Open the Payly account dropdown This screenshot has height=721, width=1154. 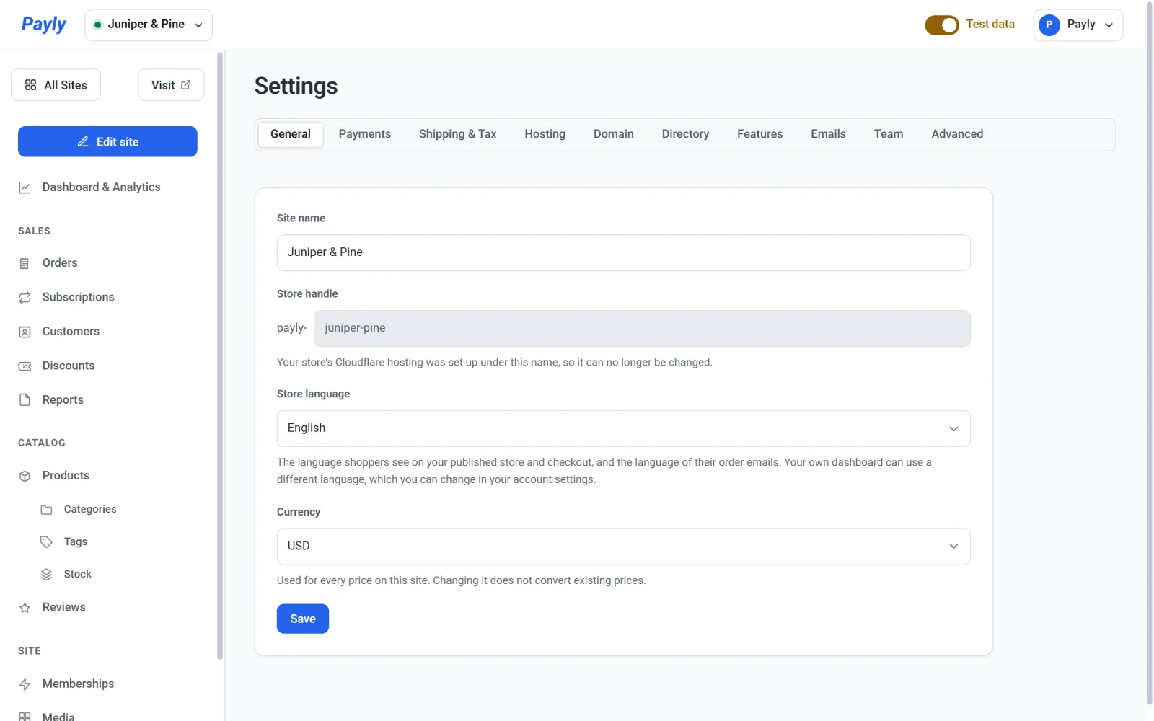tap(1078, 25)
